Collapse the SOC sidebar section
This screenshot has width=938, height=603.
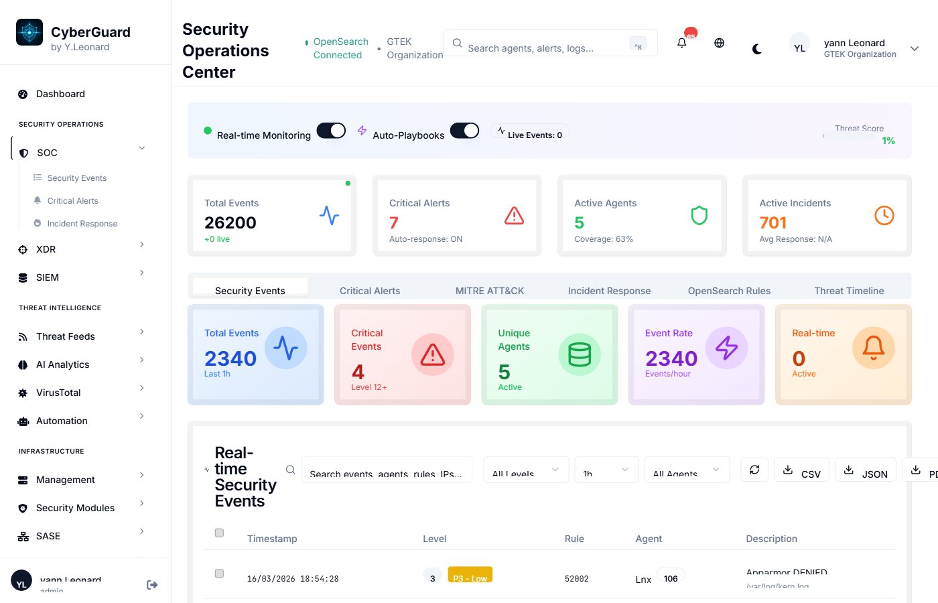[141, 148]
